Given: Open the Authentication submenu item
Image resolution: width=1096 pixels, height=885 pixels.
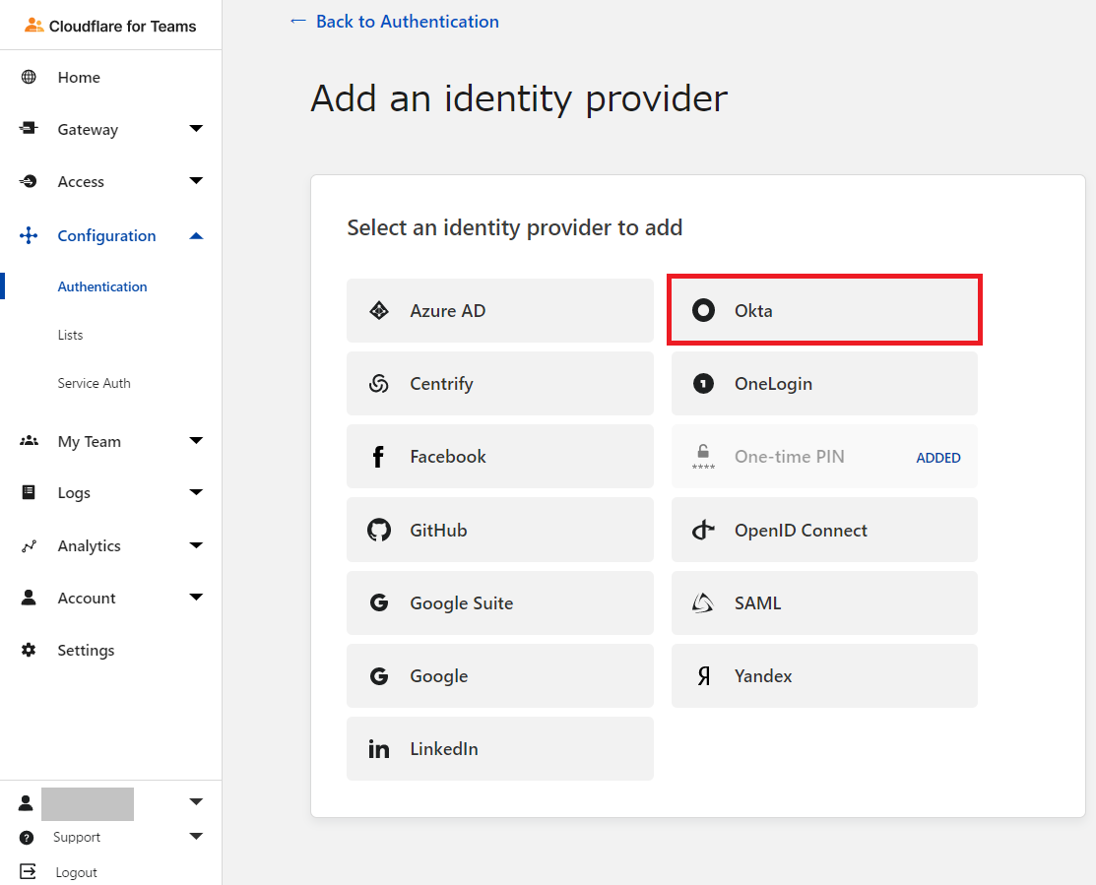Looking at the screenshot, I should [x=102, y=286].
